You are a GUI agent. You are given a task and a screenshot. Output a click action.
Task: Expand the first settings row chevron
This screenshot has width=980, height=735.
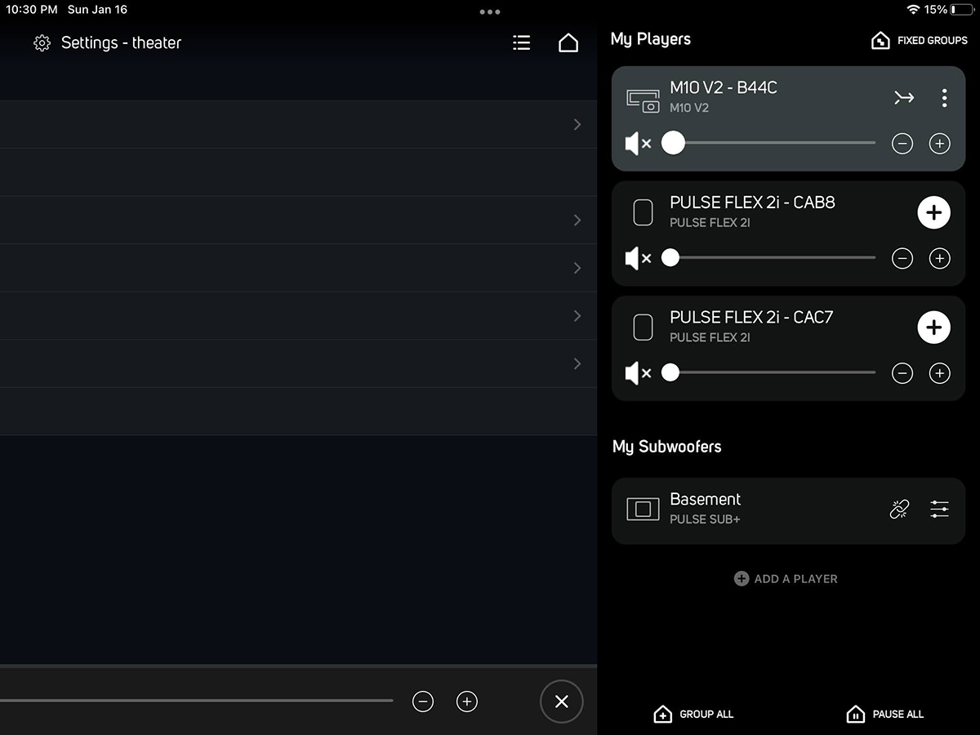click(577, 124)
